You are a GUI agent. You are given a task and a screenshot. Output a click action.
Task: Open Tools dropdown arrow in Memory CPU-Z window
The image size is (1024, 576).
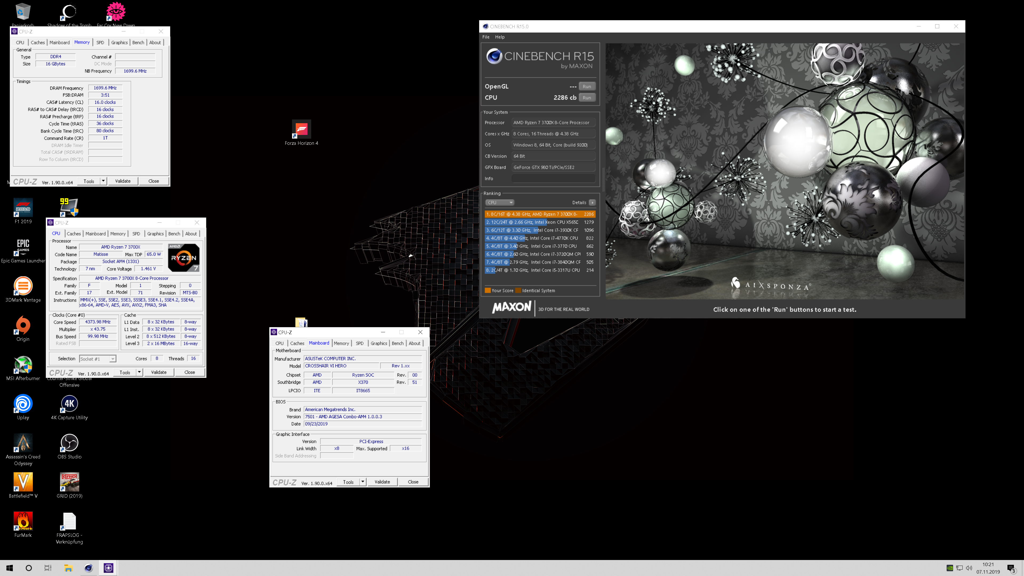[103, 181]
